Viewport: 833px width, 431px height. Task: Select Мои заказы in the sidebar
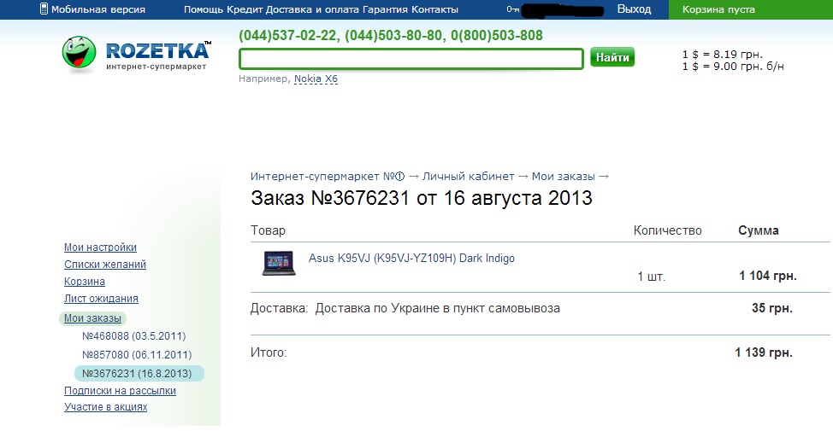pyautogui.click(x=92, y=318)
